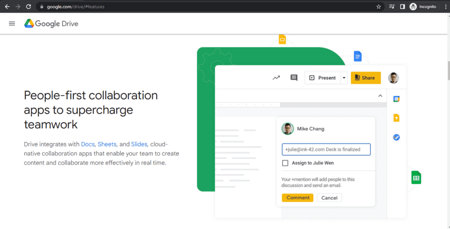Open the media control icon in toolbar
Image resolution: width=450 pixels, height=229 pixels.
pos(392,7)
